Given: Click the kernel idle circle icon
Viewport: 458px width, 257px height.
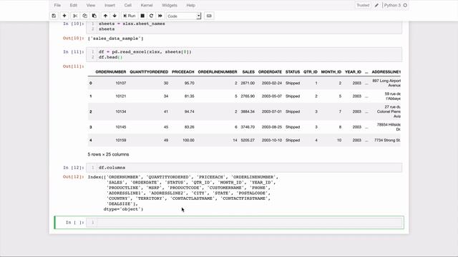Looking at the screenshot, I should click(405, 5).
